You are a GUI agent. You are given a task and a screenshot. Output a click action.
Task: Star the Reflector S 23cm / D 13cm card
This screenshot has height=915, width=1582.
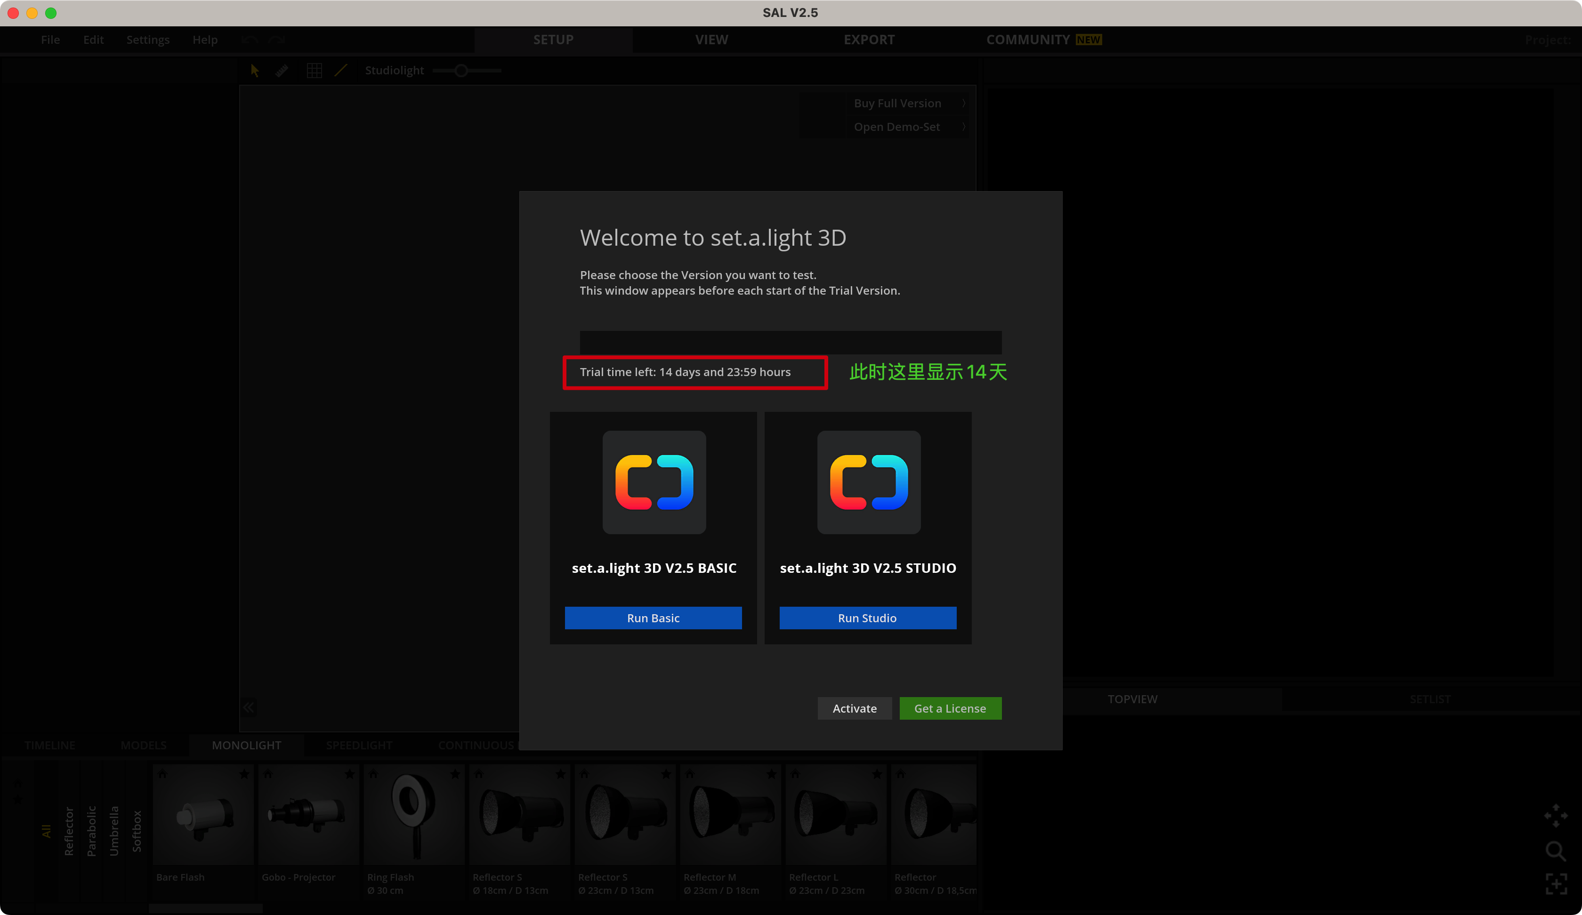[x=666, y=774]
